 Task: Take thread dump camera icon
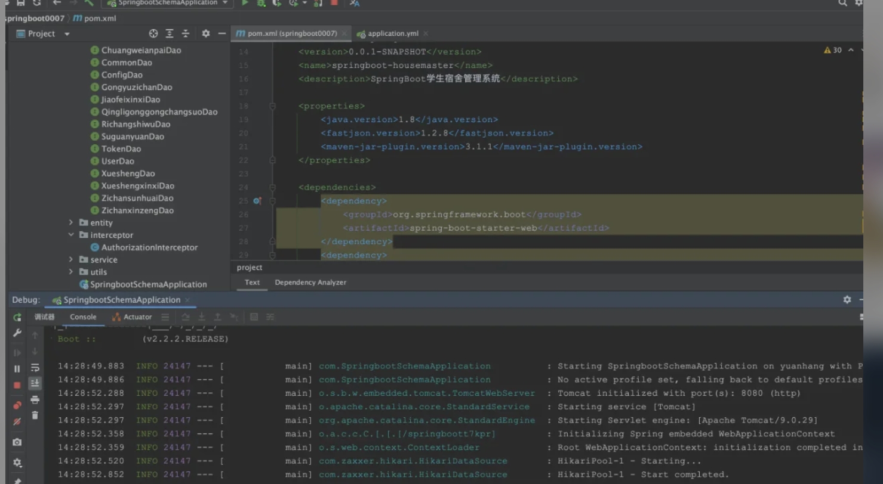17,442
